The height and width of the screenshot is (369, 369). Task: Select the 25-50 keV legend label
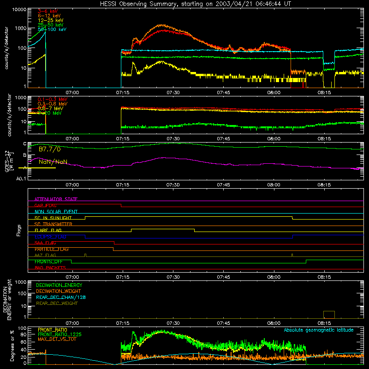pos(51,25)
